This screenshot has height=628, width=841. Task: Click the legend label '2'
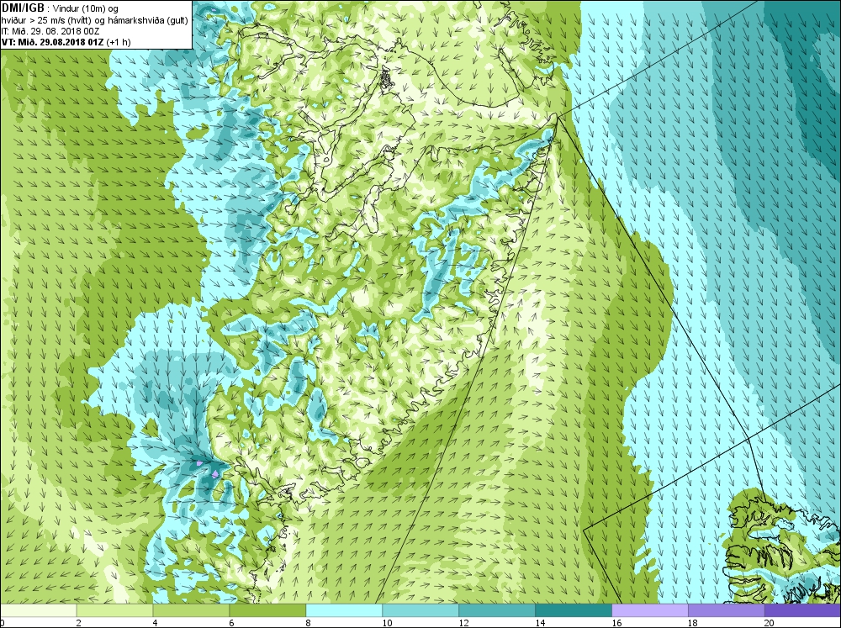click(79, 623)
